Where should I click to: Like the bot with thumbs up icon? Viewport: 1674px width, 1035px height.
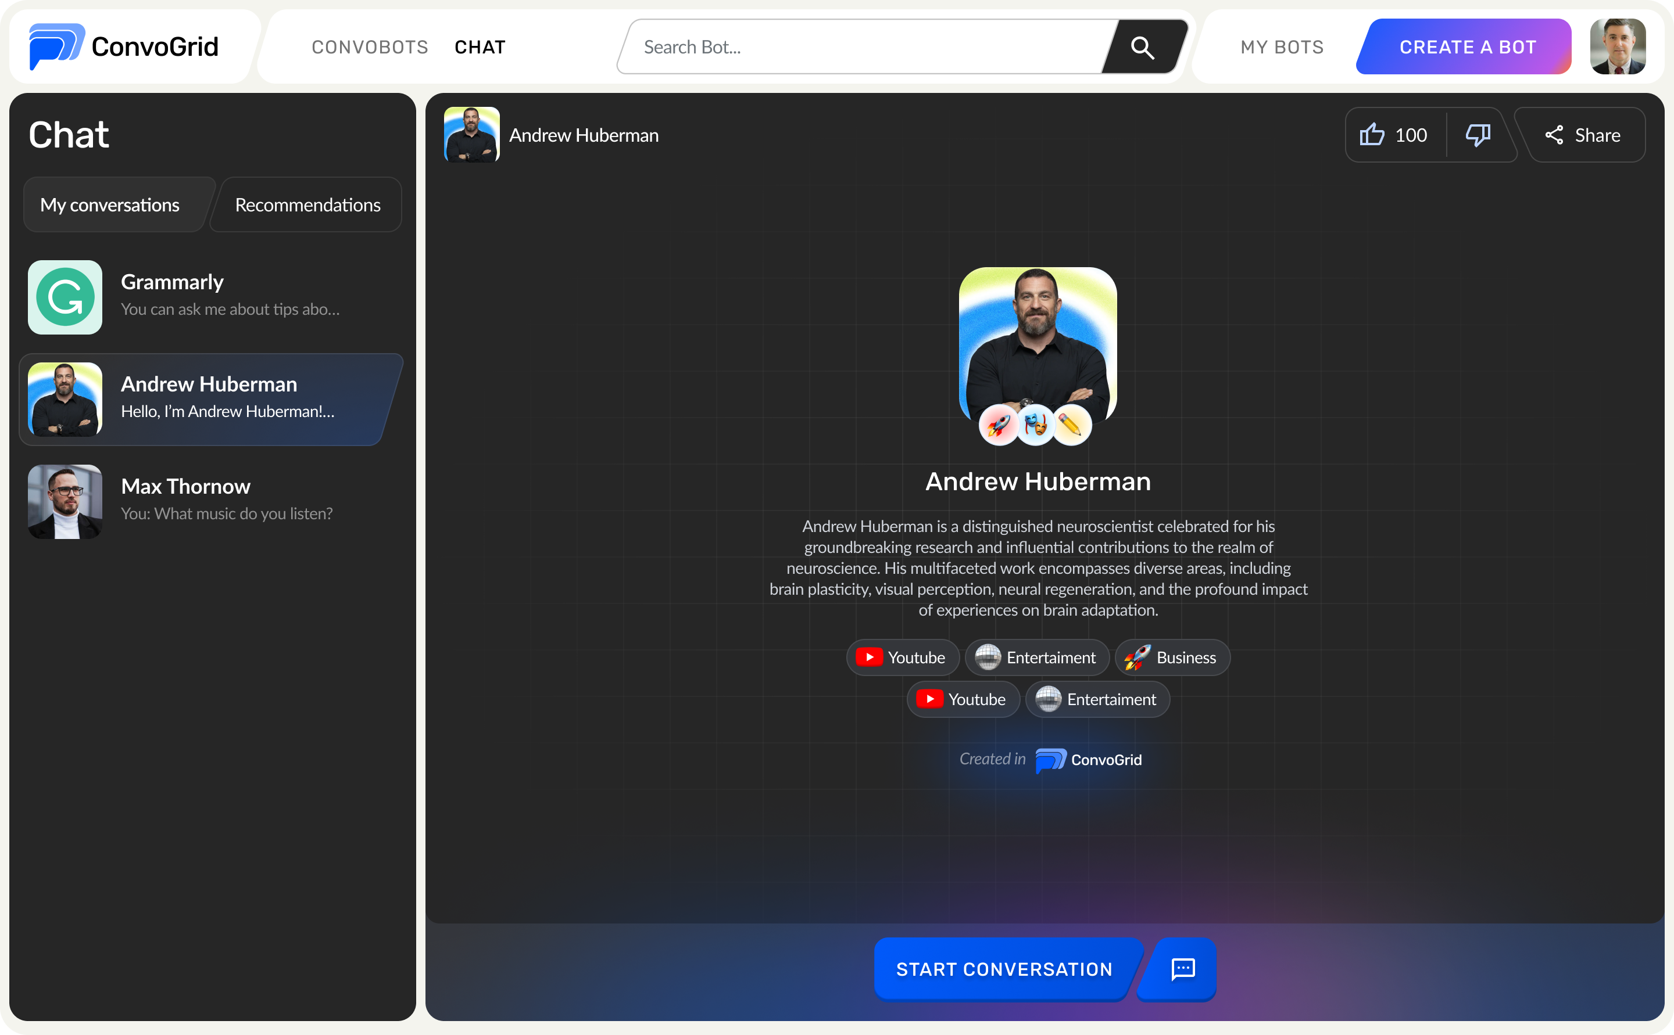[x=1372, y=135]
